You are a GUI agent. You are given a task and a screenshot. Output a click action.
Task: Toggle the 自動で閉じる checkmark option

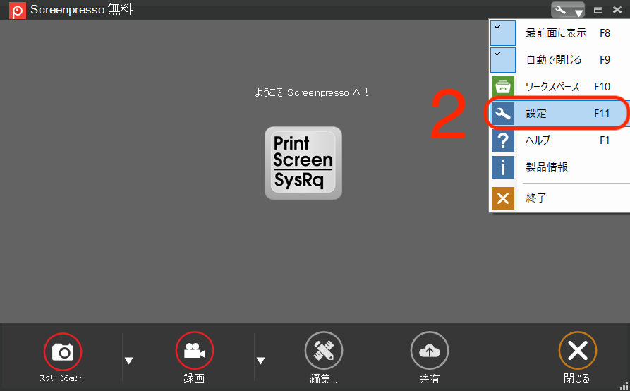click(502, 60)
